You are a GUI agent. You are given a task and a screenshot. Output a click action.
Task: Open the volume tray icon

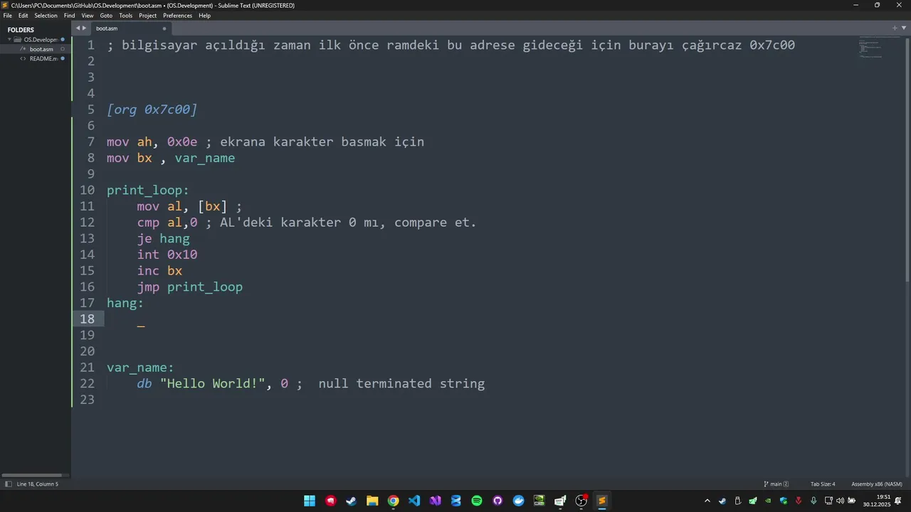840,501
